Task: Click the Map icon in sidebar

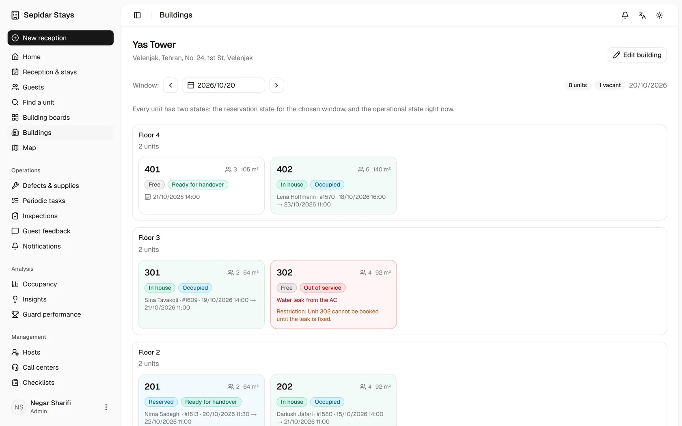Action: [15, 148]
